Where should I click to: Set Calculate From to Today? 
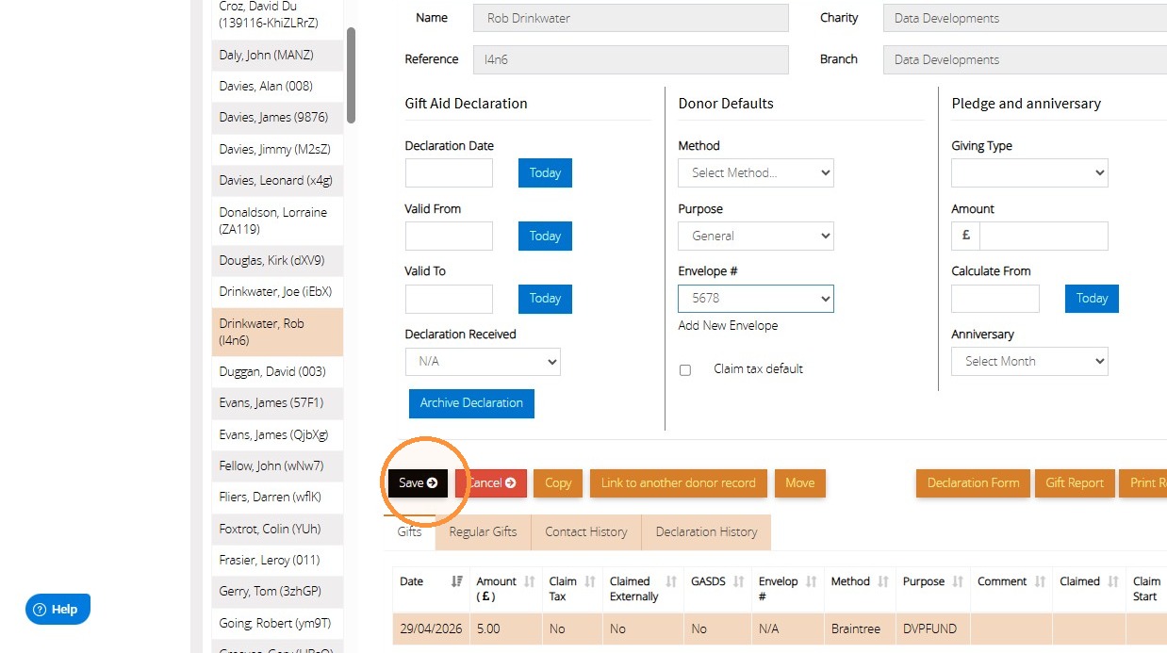click(x=1092, y=299)
